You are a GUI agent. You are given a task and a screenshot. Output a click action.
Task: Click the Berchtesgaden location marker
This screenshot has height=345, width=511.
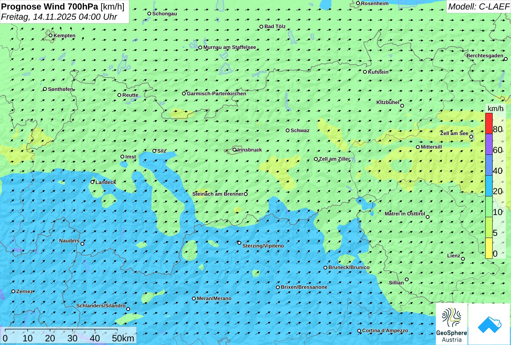point(506,59)
